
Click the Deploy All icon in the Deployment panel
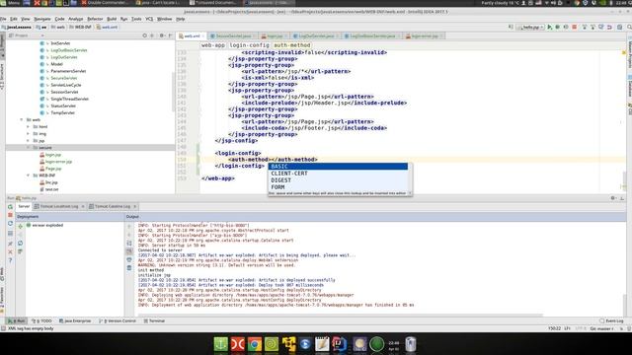pos(20,226)
